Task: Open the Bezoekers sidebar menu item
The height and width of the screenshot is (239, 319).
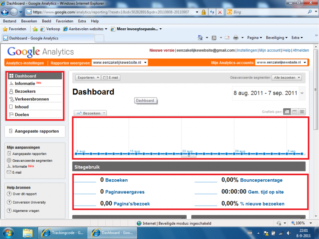Action: [25, 91]
